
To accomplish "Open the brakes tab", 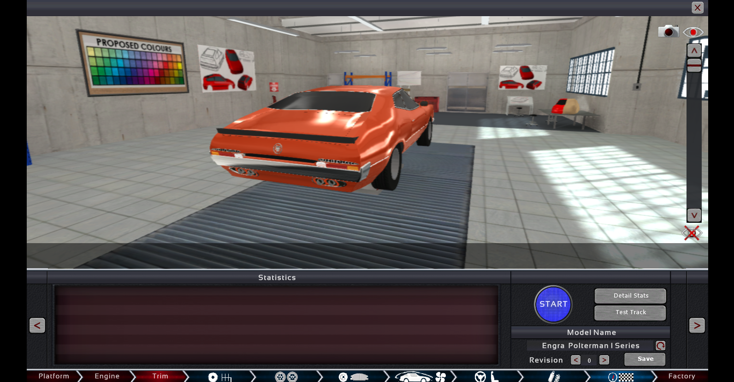I will (353, 377).
